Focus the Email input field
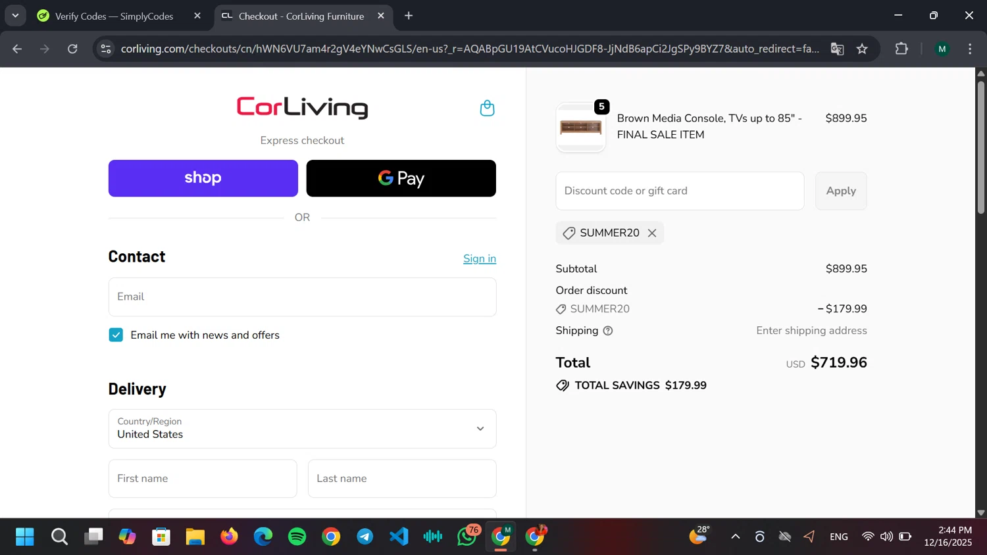This screenshot has width=987, height=555. (302, 297)
